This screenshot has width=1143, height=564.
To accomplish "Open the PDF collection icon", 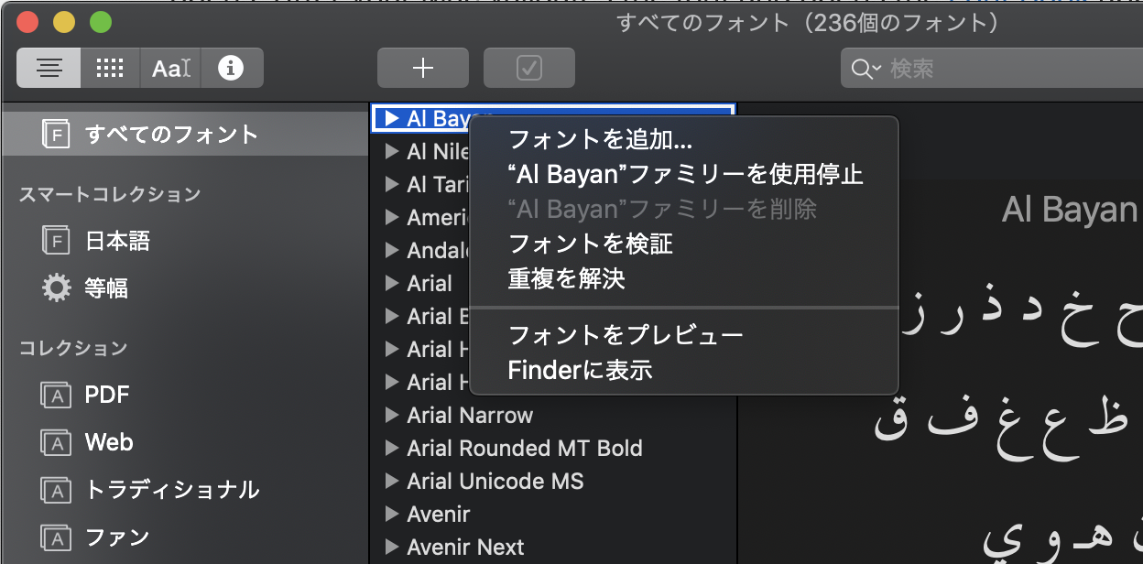I will point(56,395).
